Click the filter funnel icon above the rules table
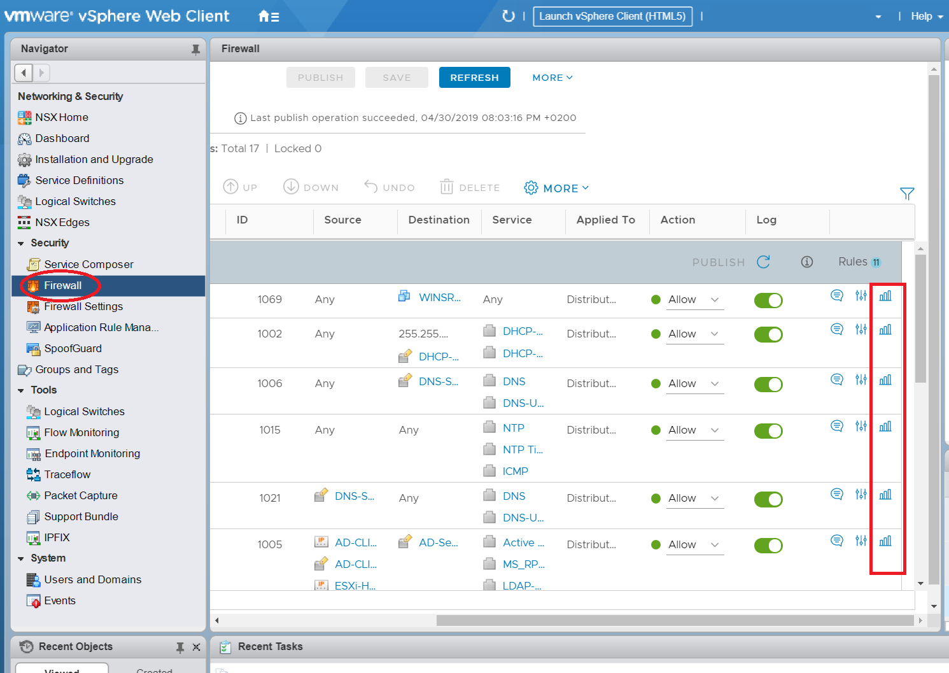This screenshot has width=949, height=673. point(907,194)
